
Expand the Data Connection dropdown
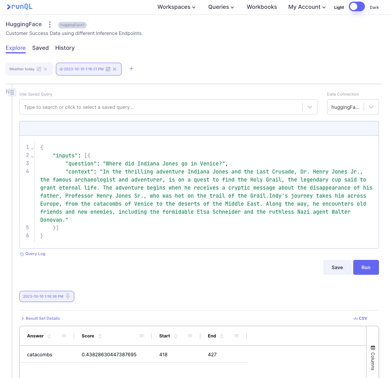click(x=371, y=107)
